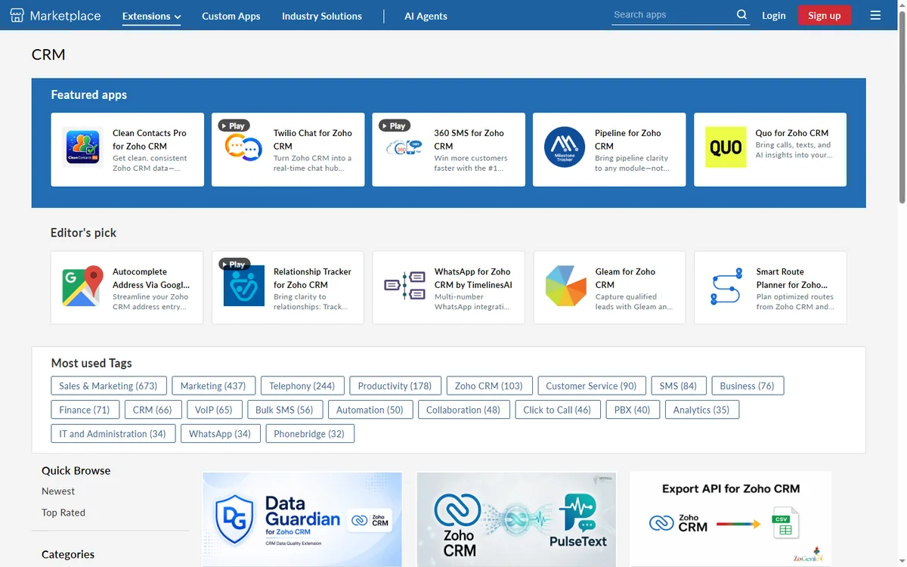The width and height of the screenshot is (907, 567).
Task: Click the 360 SMS app icon
Action: pyautogui.click(x=404, y=147)
